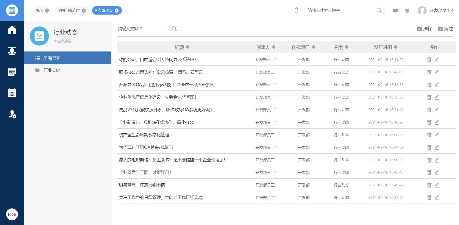Delete the 资产全生命周期数字化管理 row
Image resolution: width=459 pixels, height=225 pixels.
[x=429, y=135]
